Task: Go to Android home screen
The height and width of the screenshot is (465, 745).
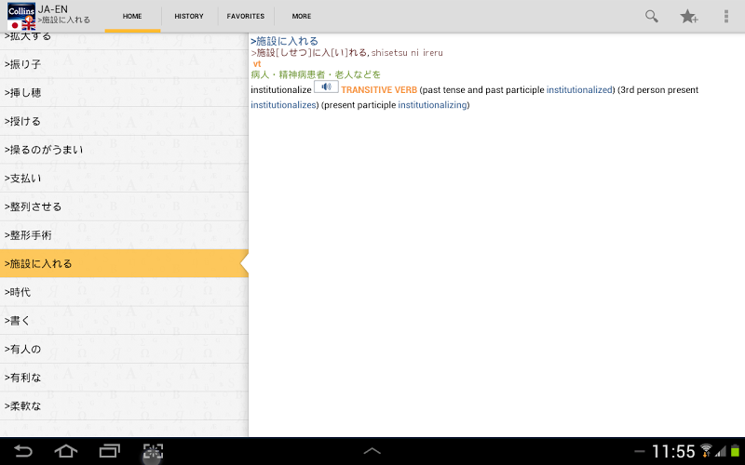Action: (x=66, y=451)
